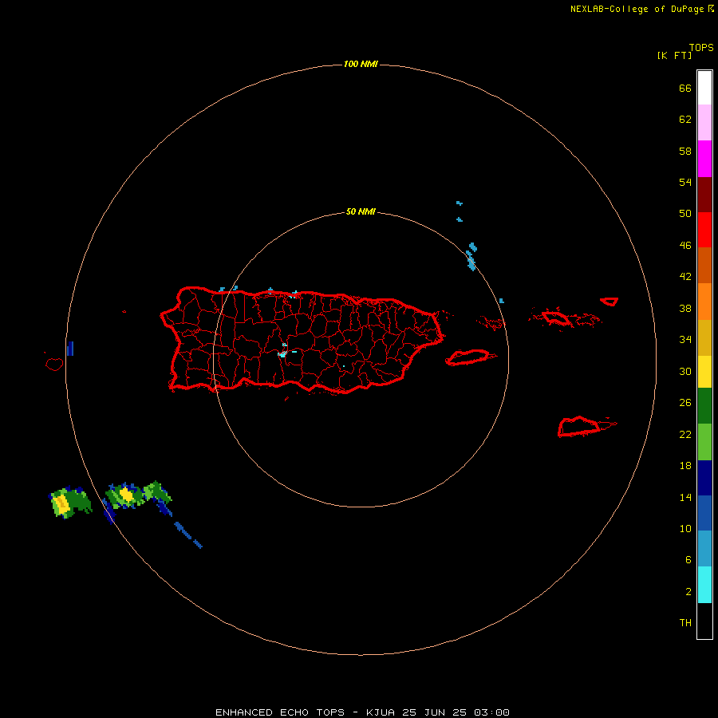Click the ENHANCED ECHO TOPS caption
The width and height of the screenshot is (718, 718).
pos(280,712)
